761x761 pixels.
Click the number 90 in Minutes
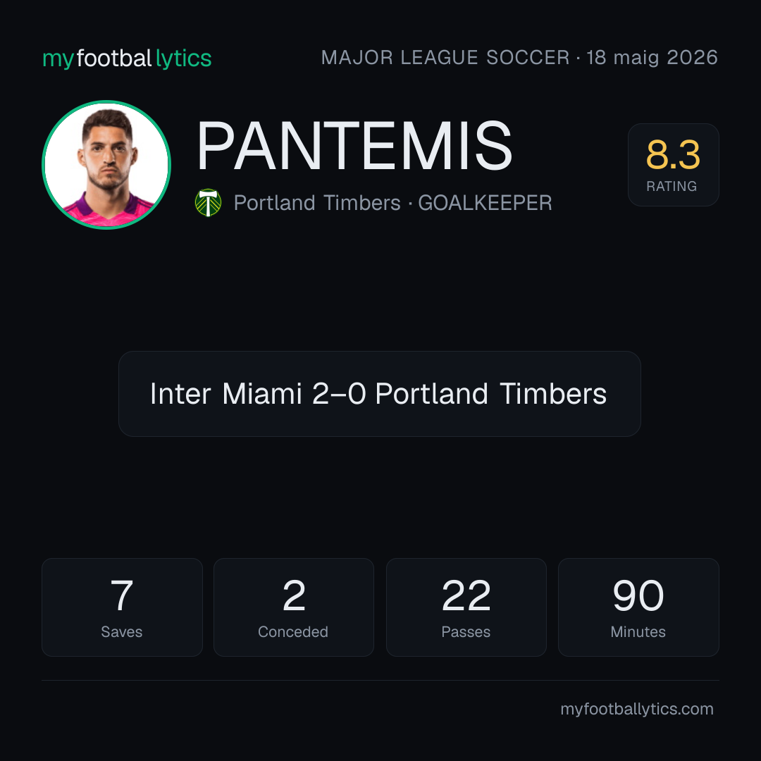pyautogui.click(x=638, y=595)
